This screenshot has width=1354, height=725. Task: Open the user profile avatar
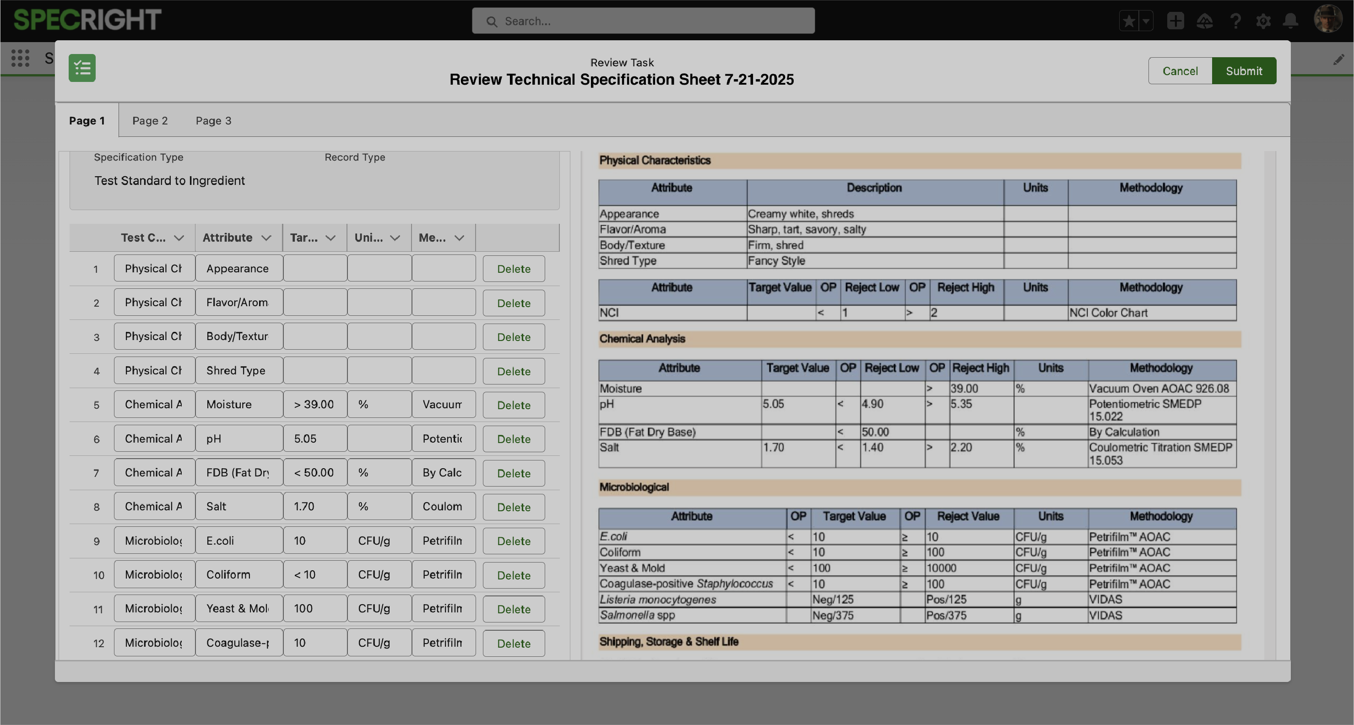[1328, 20]
